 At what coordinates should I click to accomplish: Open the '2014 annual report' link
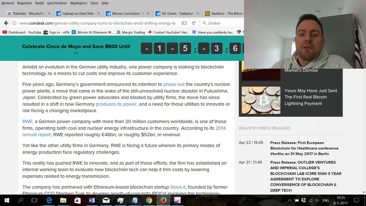click(x=124, y=131)
